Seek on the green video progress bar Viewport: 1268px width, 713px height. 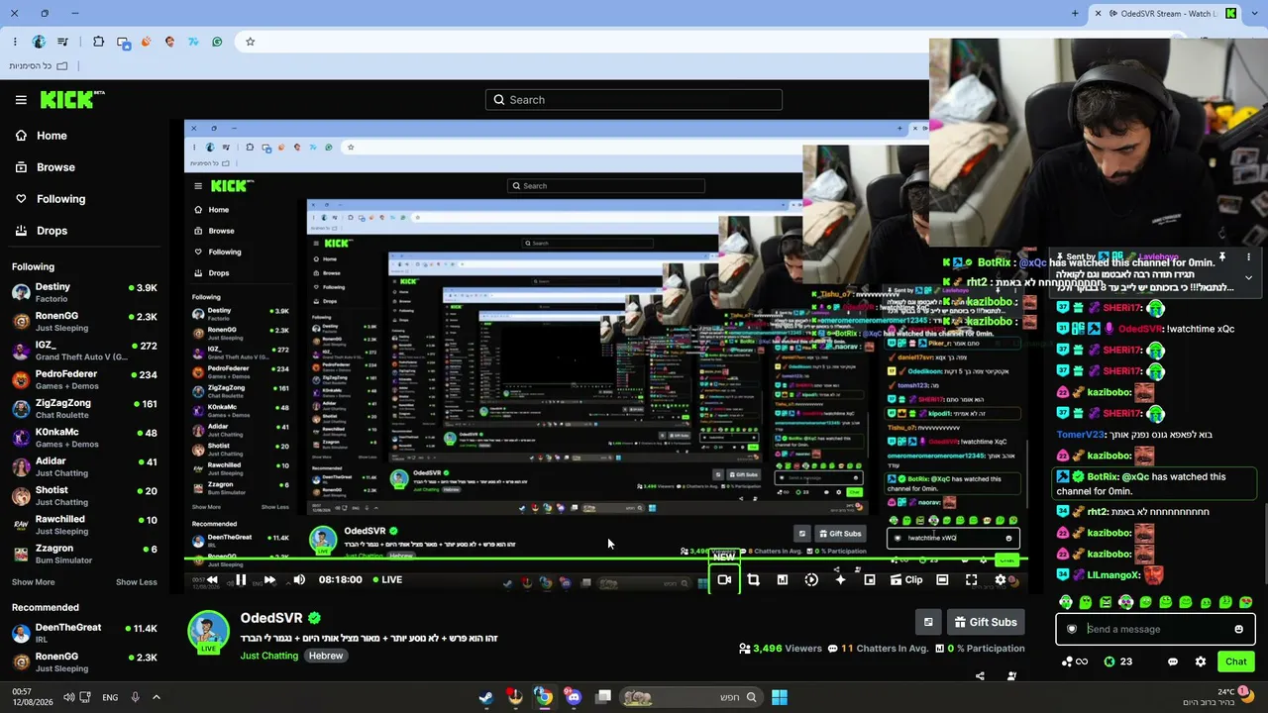[x=606, y=560]
